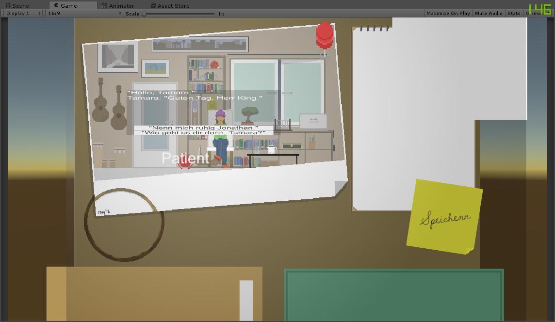Switch to the Scene tab
This screenshot has width=555, height=322.
pos(17,5)
